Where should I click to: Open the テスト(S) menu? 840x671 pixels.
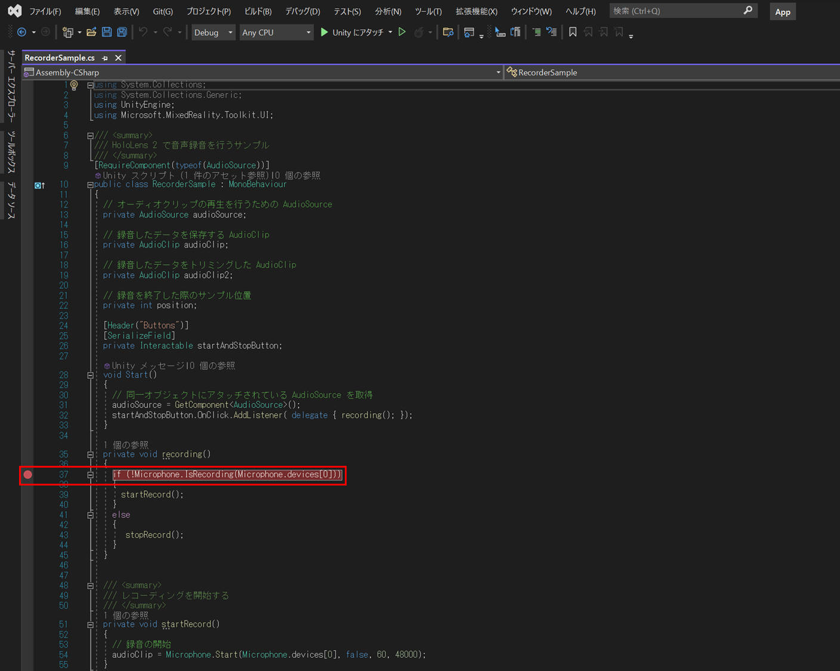pyautogui.click(x=347, y=11)
